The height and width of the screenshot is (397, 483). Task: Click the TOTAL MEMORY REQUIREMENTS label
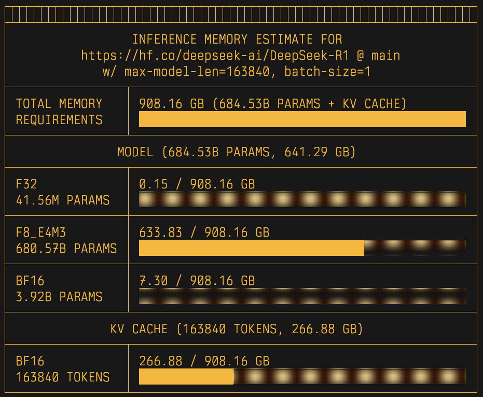coord(59,112)
